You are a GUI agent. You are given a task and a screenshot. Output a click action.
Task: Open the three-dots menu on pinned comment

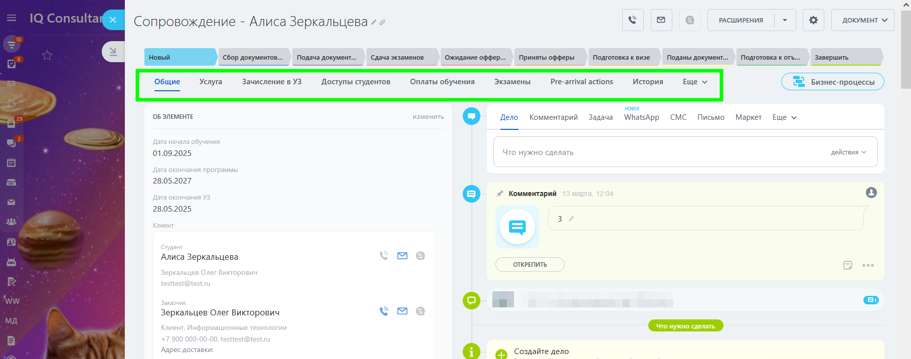click(868, 265)
